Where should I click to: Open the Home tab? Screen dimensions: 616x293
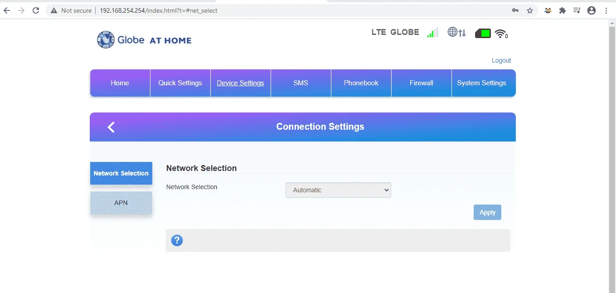120,83
